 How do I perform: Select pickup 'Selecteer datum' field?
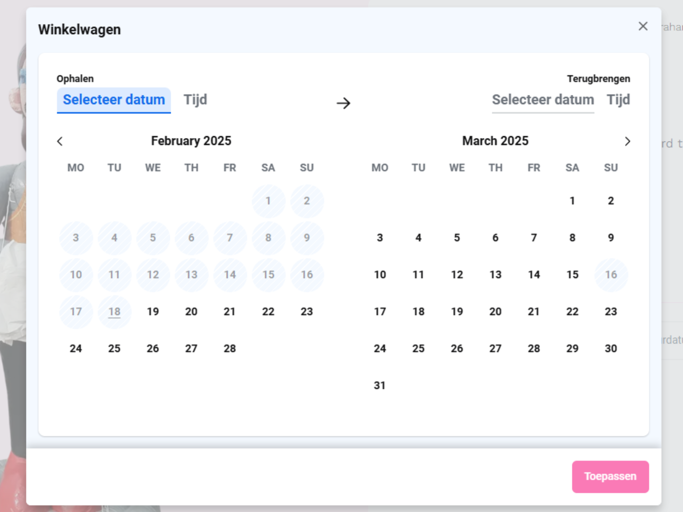click(114, 100)
